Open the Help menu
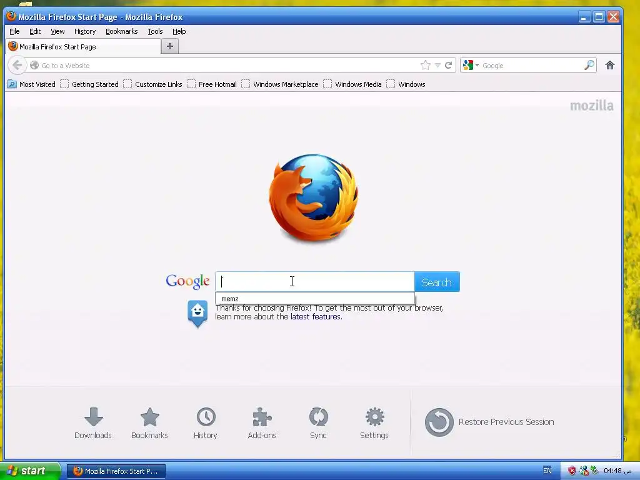Screen dimensions: 640x480 pos(179,31)
